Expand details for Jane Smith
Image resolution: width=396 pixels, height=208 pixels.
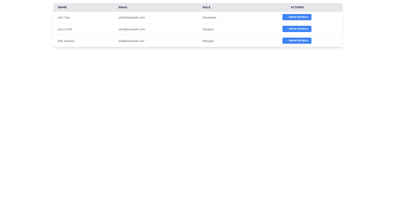297,29
